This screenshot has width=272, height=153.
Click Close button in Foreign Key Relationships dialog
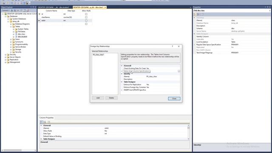tap(174, 99)
